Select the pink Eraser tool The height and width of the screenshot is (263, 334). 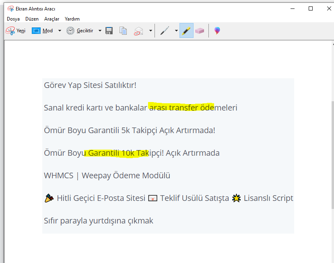pos(200,31)
